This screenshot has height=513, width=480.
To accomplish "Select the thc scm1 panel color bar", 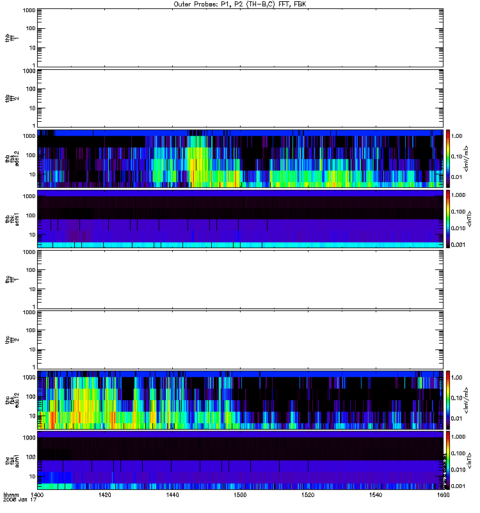I will pos(448,460).
